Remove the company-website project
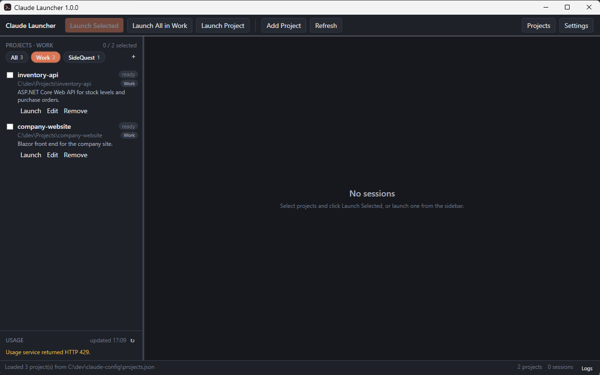The width and height of the screenshot is (600, 375). 76,155
